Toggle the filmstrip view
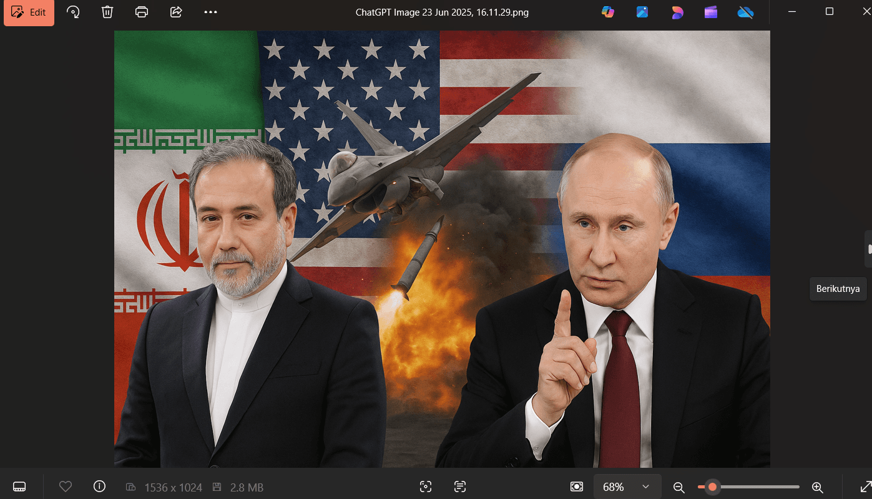The height and width of the screenshot is (499, 872). pos(19,486)
